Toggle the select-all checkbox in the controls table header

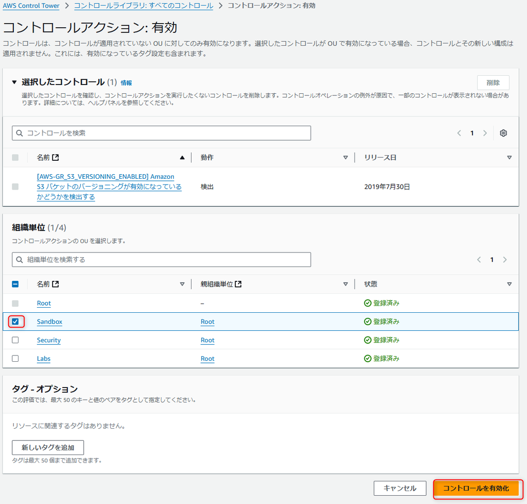click(15, 158)
